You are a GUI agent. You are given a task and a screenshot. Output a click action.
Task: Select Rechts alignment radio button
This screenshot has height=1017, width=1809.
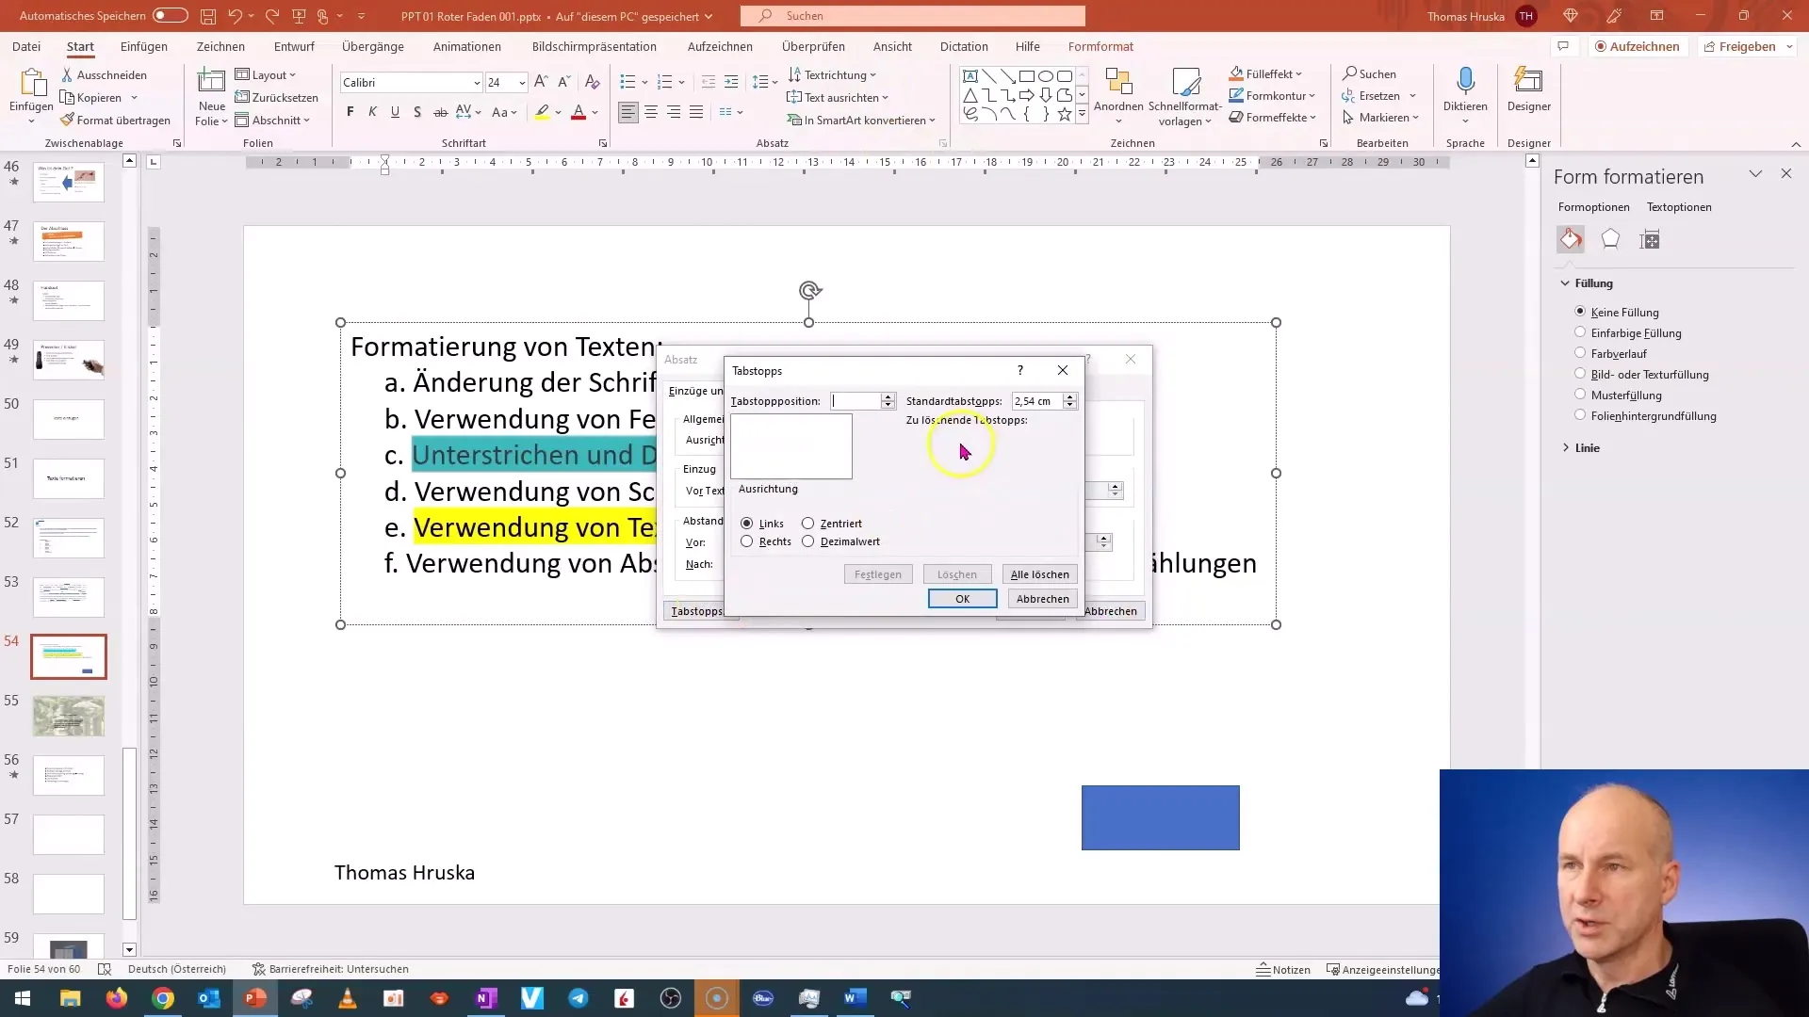(x=746, y=541)
